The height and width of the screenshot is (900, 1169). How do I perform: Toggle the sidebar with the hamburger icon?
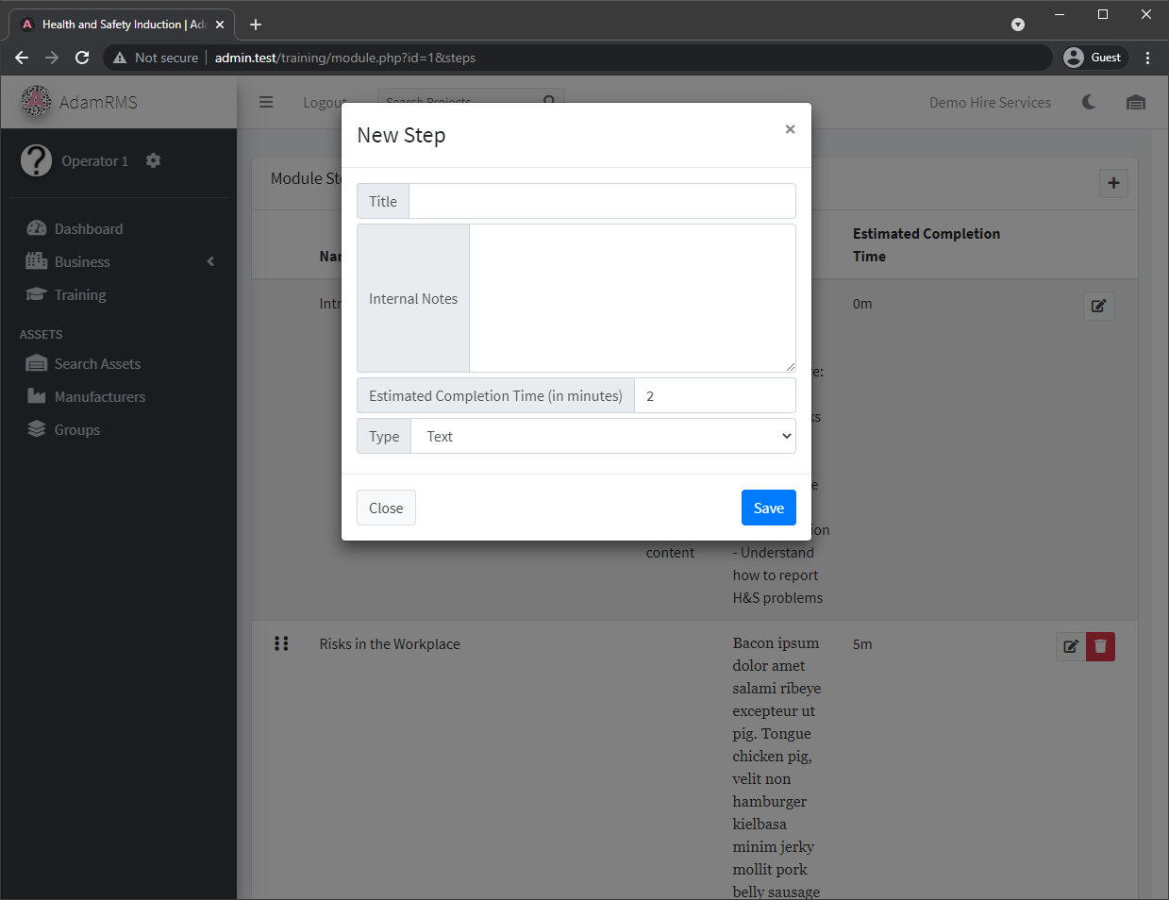266,102
